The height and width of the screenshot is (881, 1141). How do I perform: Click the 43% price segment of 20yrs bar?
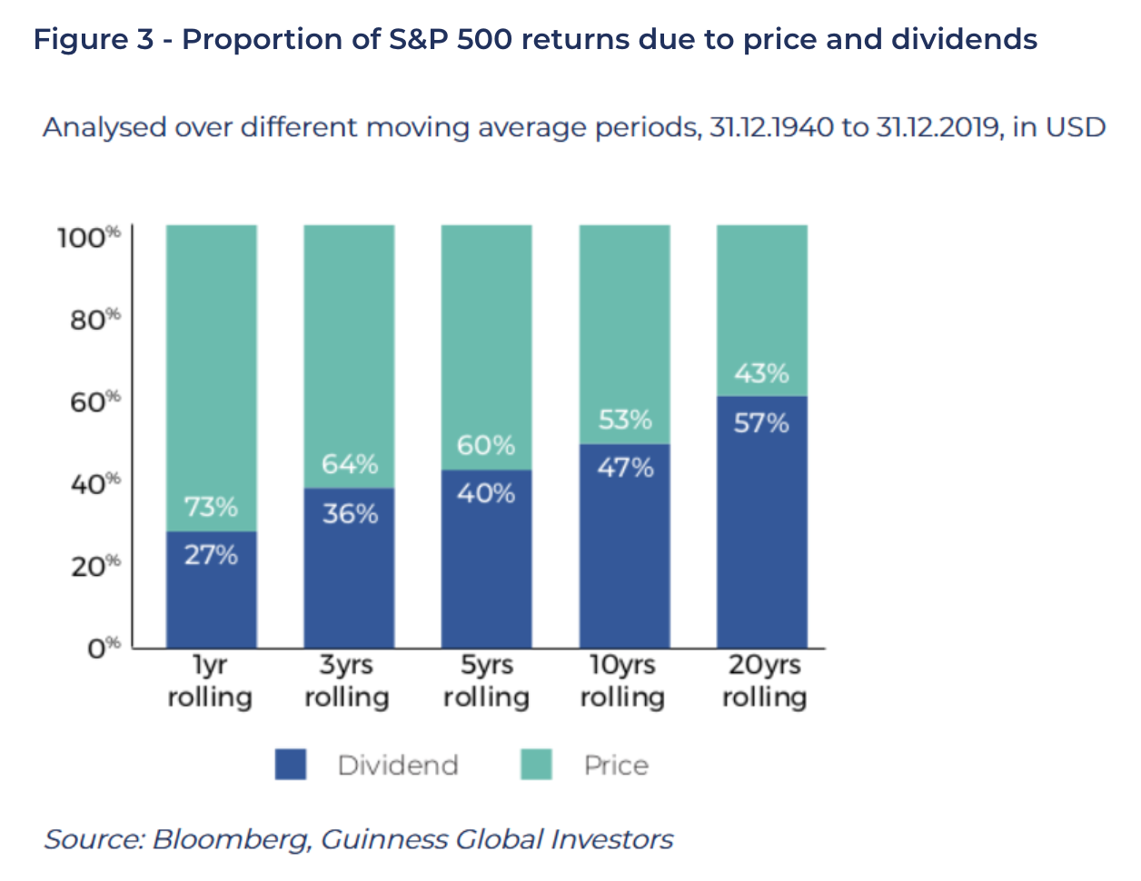pyautogui.click(x=762, y=309)
